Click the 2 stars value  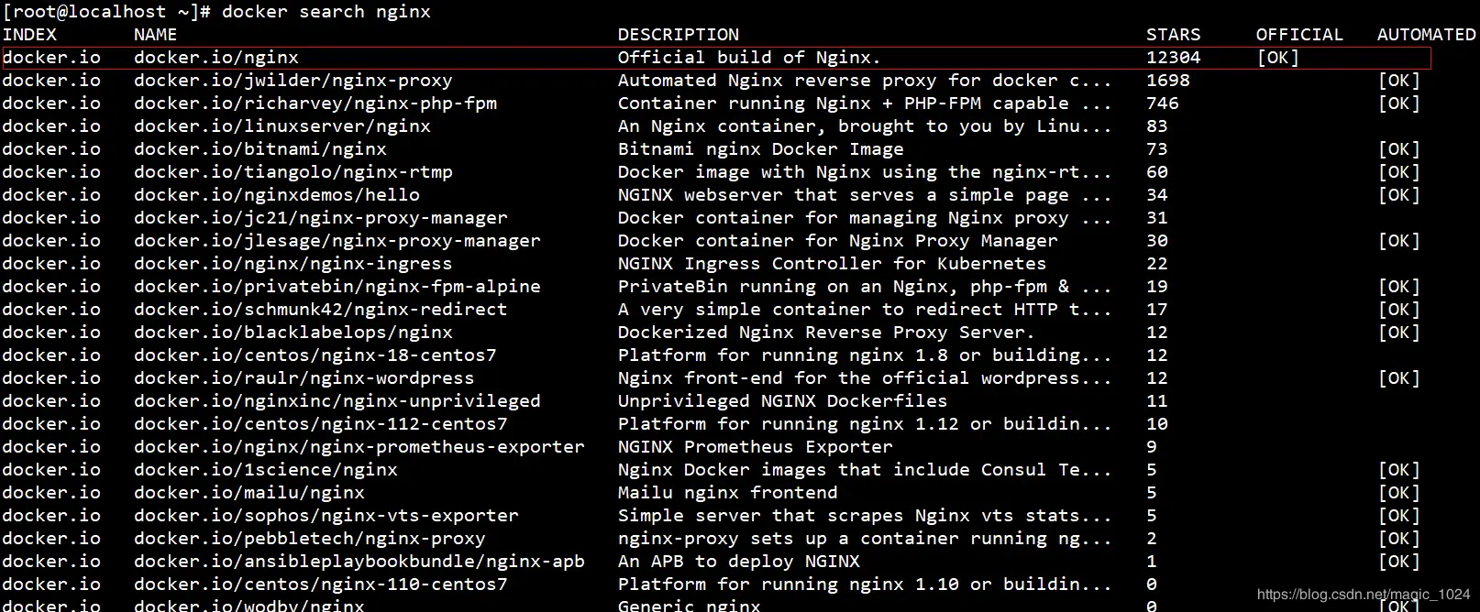[1152, 539]
